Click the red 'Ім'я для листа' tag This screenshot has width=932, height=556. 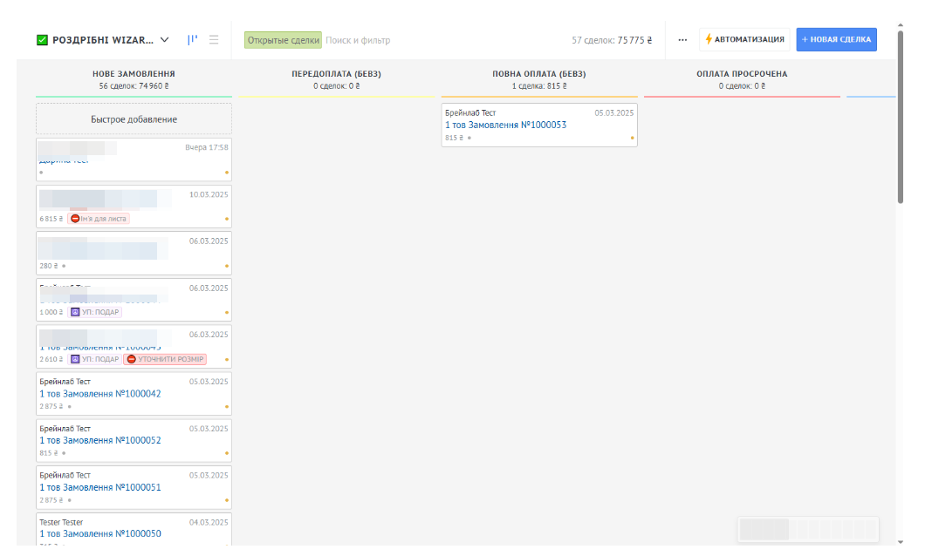[x=99, y=219]
